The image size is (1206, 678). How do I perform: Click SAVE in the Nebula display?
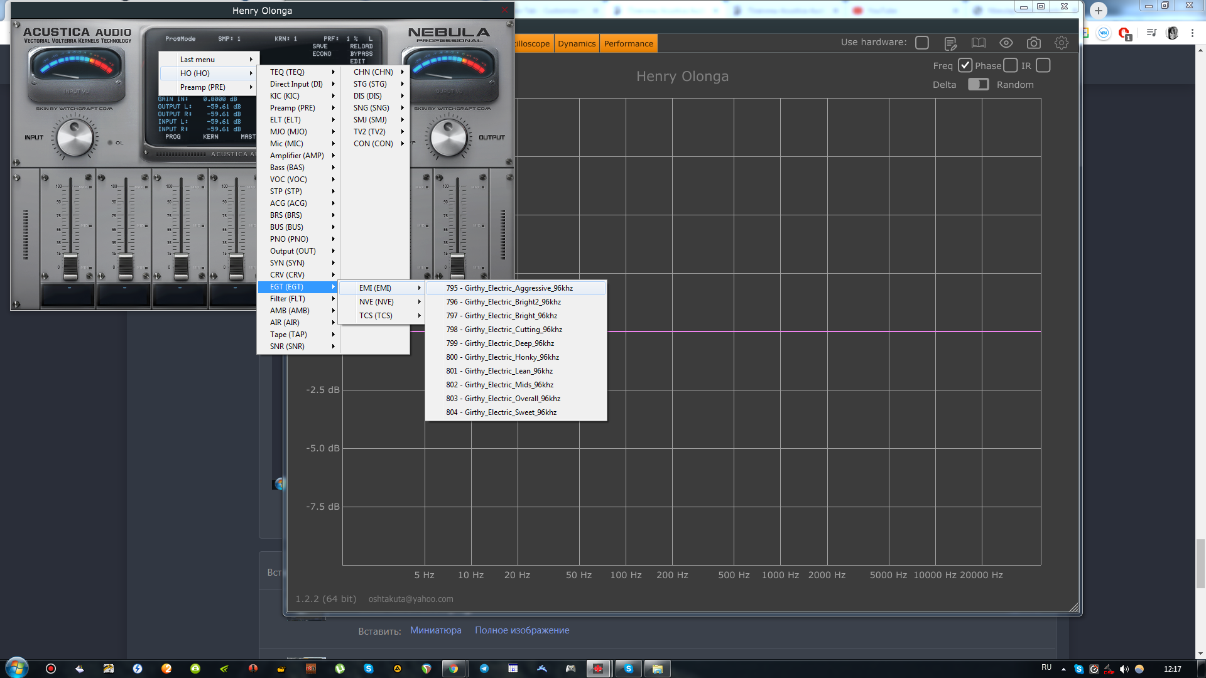coord(320,46)
